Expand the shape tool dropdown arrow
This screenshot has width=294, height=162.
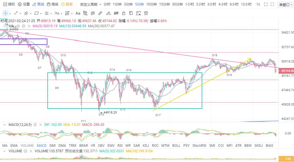[x=41, y=13]
